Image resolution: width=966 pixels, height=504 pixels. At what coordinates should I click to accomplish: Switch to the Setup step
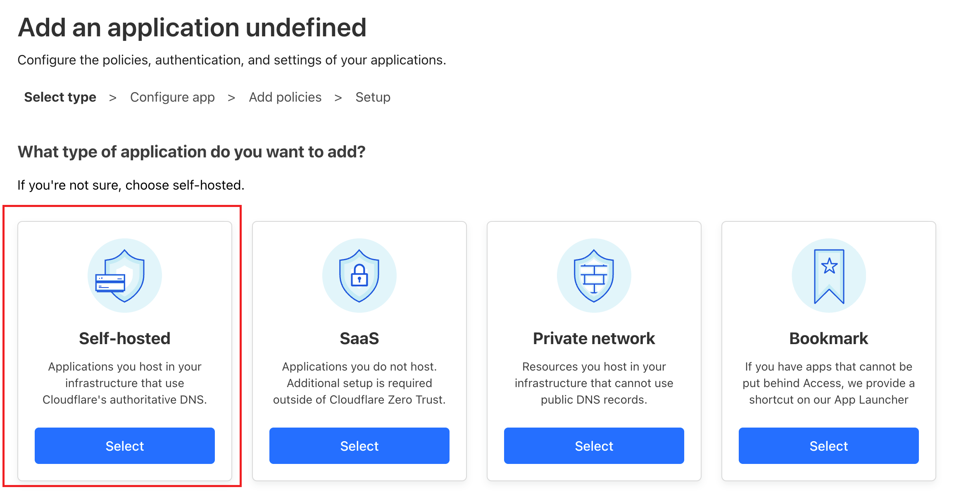click(373, 97)
